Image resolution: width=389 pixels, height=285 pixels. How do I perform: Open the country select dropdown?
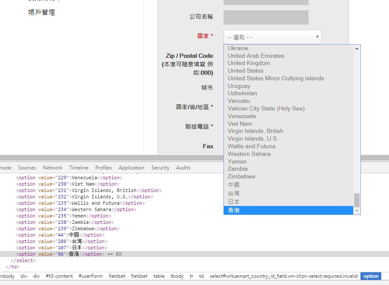coord(272,37)
